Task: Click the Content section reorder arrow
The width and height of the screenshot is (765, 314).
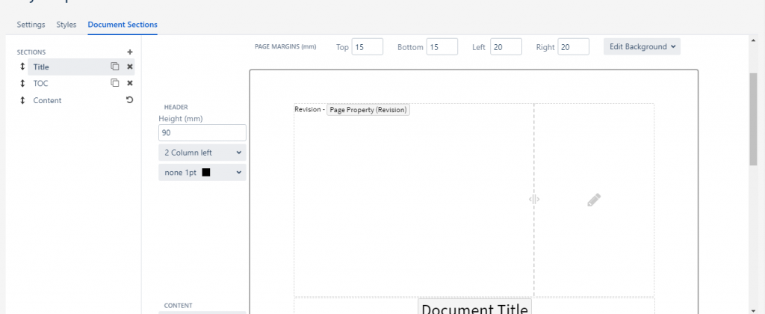Action: pos(22,100)
